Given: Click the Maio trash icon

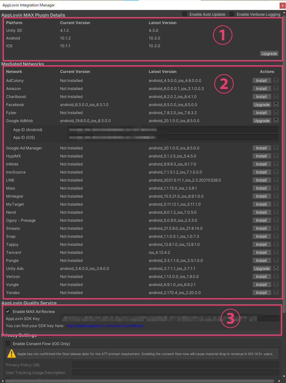Looking at the screenshot, I should [276, 188].
